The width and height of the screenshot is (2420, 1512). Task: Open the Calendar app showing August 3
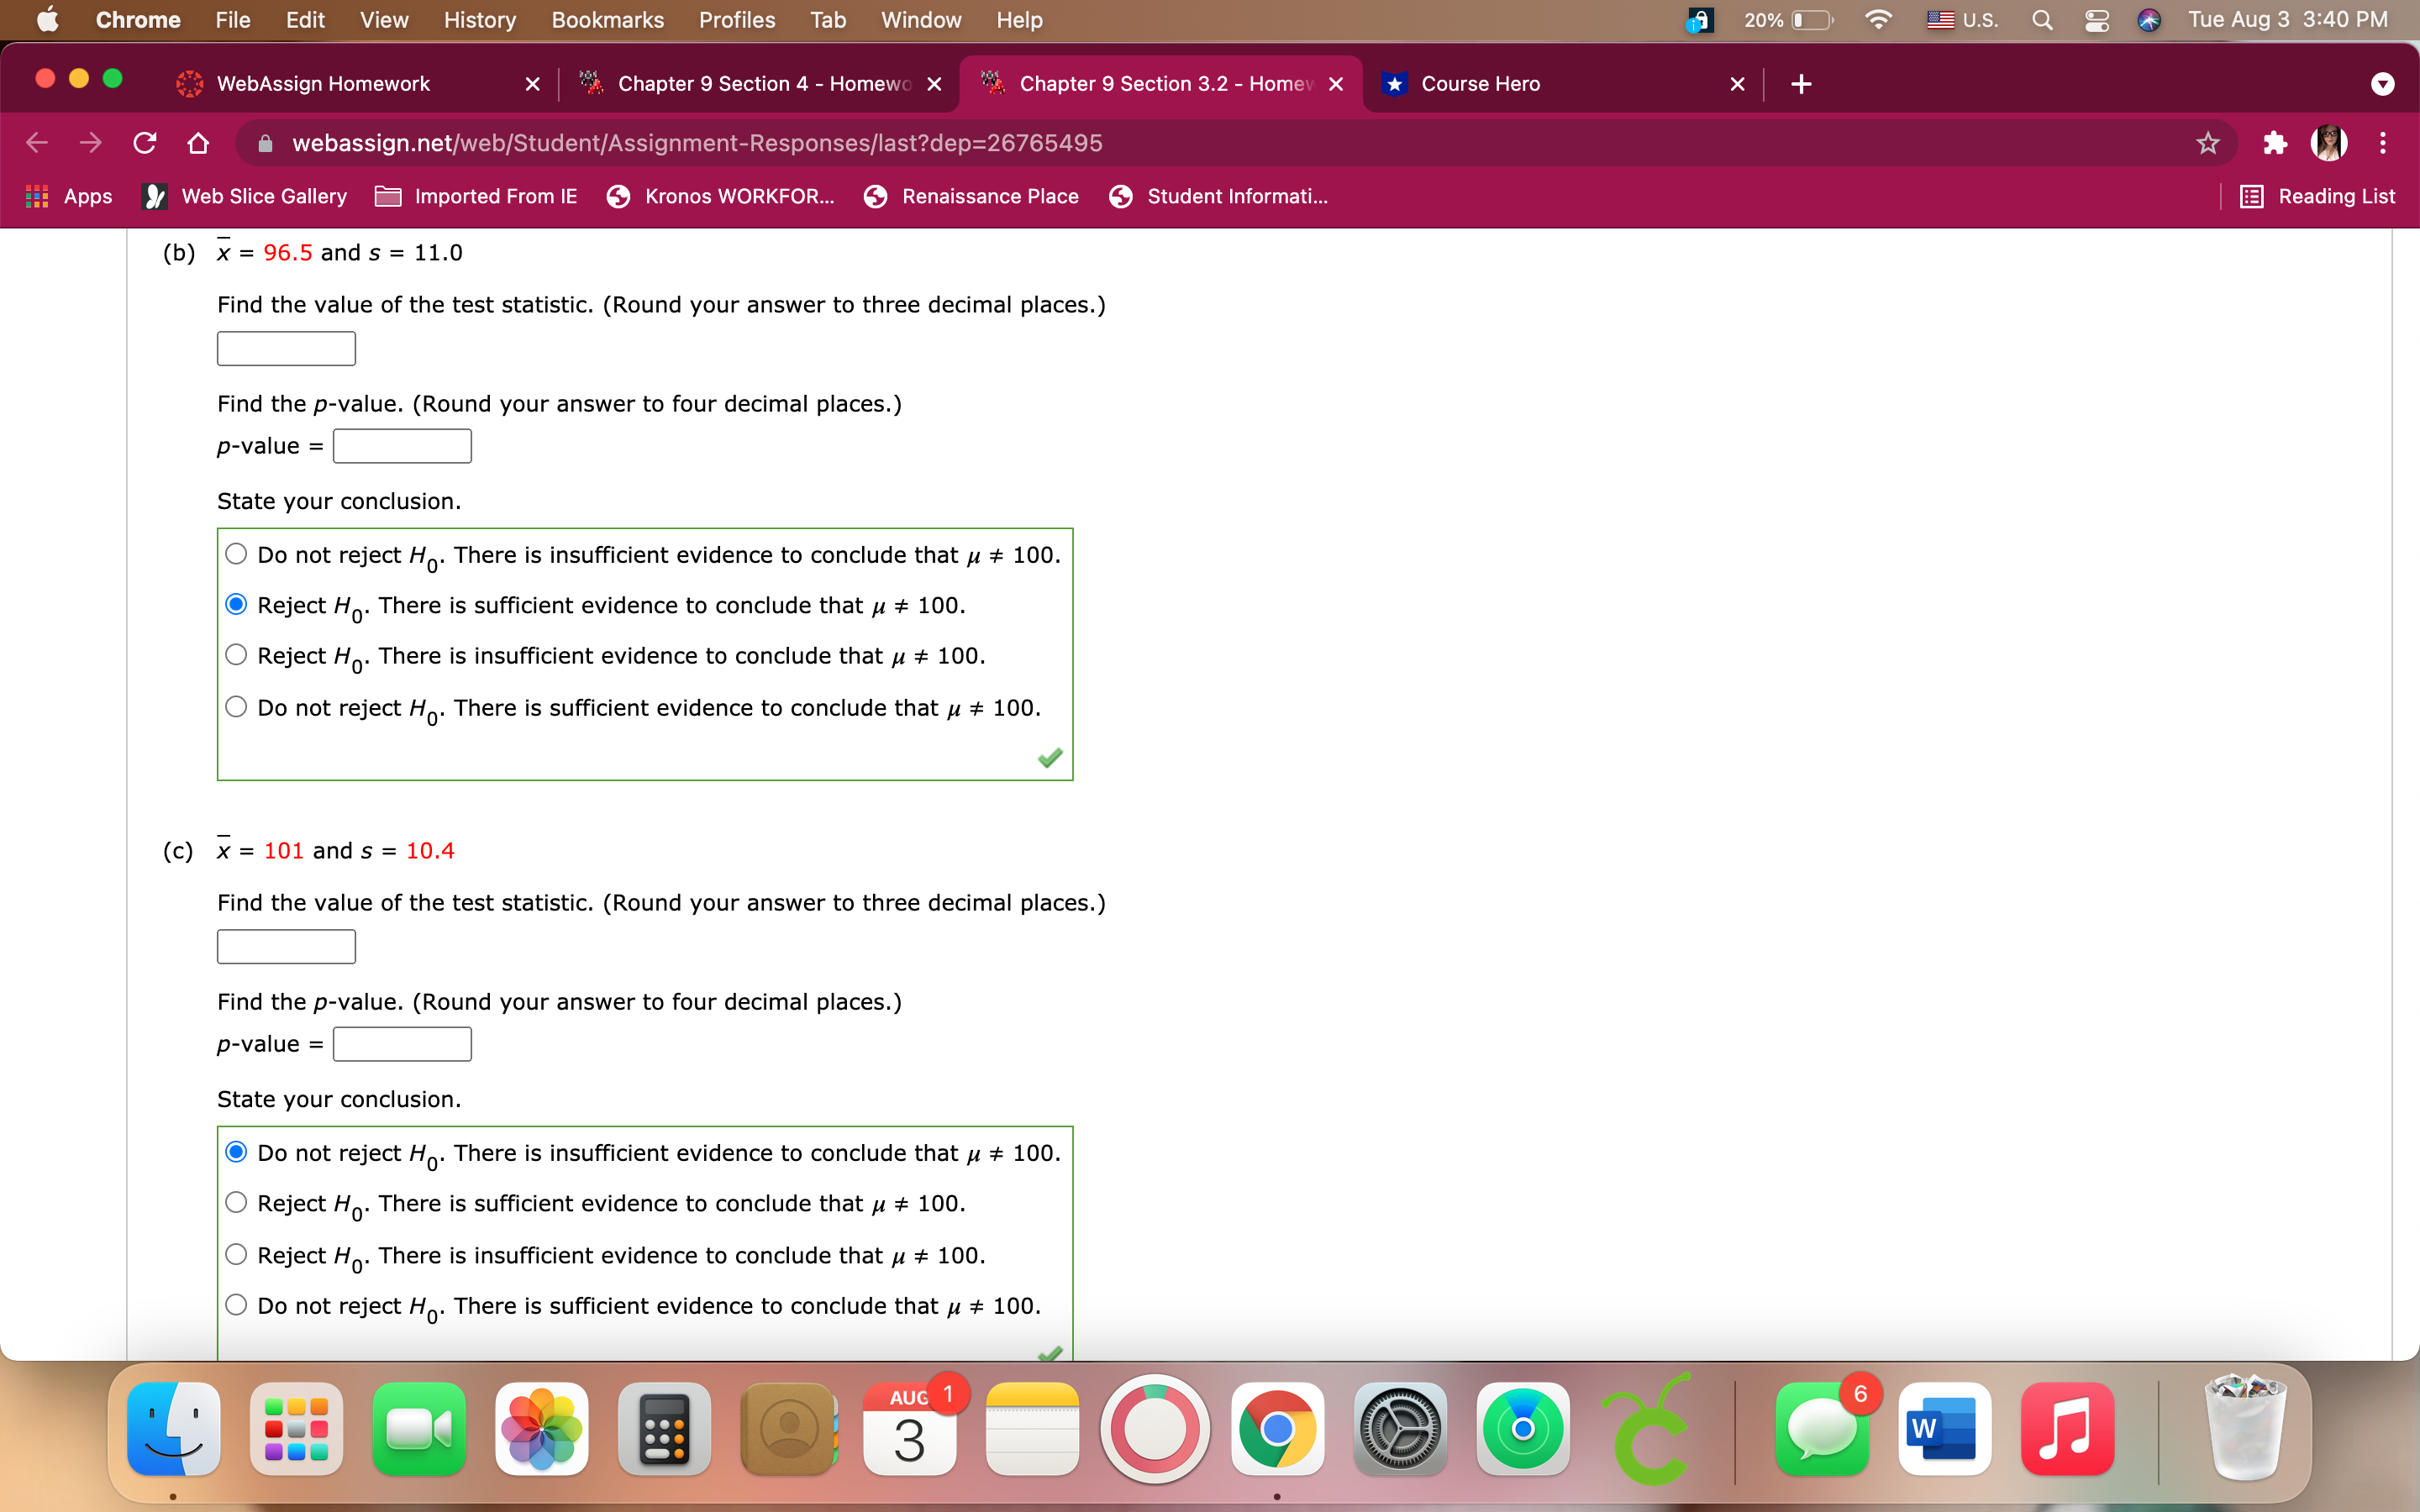coord(908,1428)
